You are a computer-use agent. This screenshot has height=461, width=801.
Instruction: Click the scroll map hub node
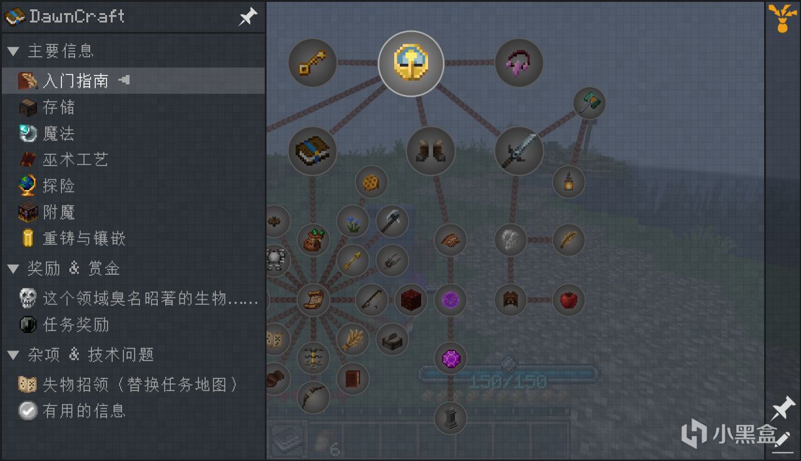(313, 300)
